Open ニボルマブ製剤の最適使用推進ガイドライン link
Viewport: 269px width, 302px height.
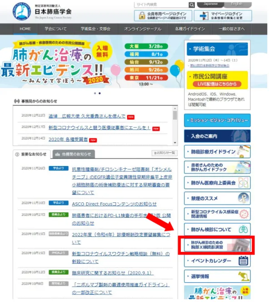(121, 288)
